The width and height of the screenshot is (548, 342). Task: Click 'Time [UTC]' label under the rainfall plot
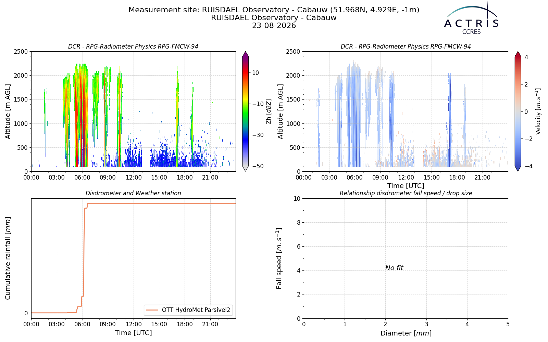click(133, 333)
